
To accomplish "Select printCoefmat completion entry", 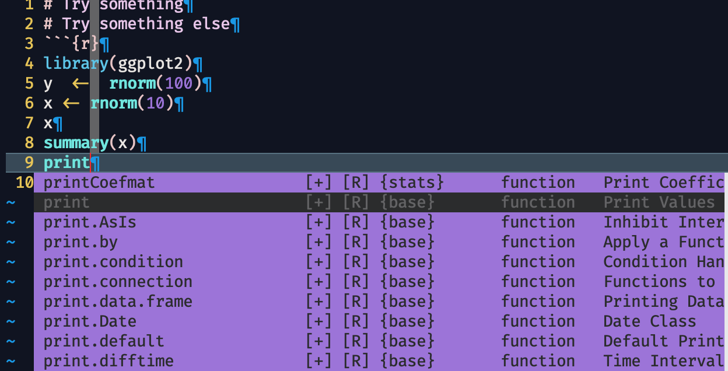I will (379, 183).
